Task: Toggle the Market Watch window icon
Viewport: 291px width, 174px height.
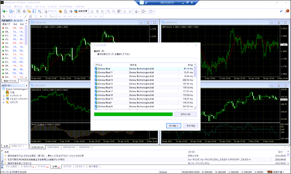Action: 19,11
